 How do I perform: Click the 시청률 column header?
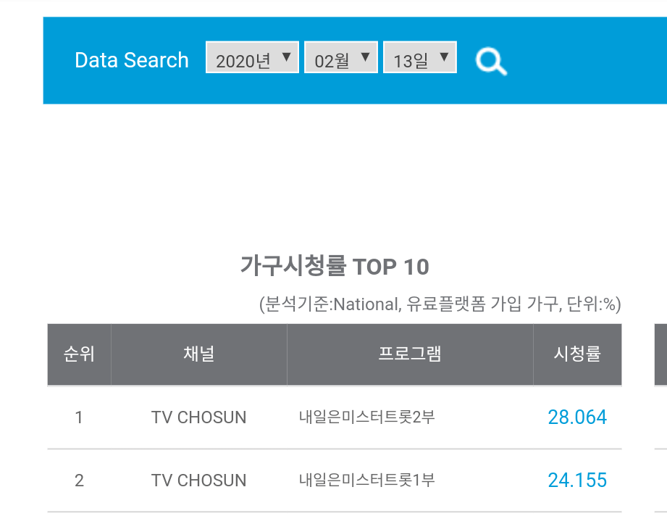(x=577, y=354)
